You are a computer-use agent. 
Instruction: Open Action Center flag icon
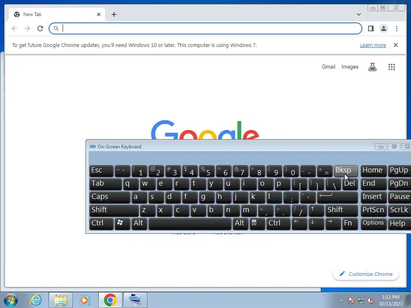(x=351, y=300)
